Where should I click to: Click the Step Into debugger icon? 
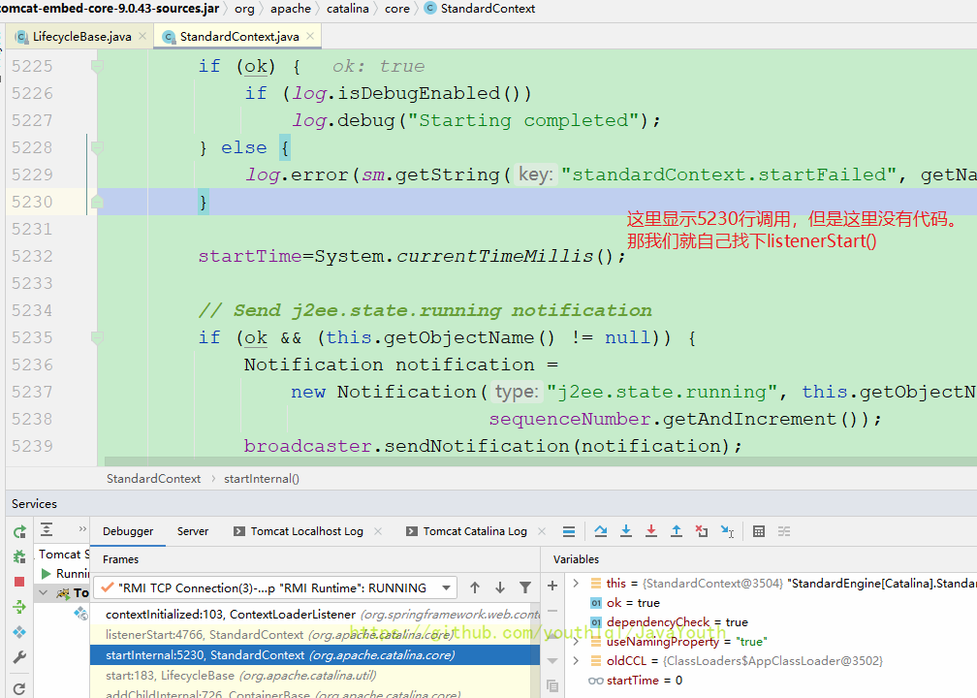click(626, 531)
